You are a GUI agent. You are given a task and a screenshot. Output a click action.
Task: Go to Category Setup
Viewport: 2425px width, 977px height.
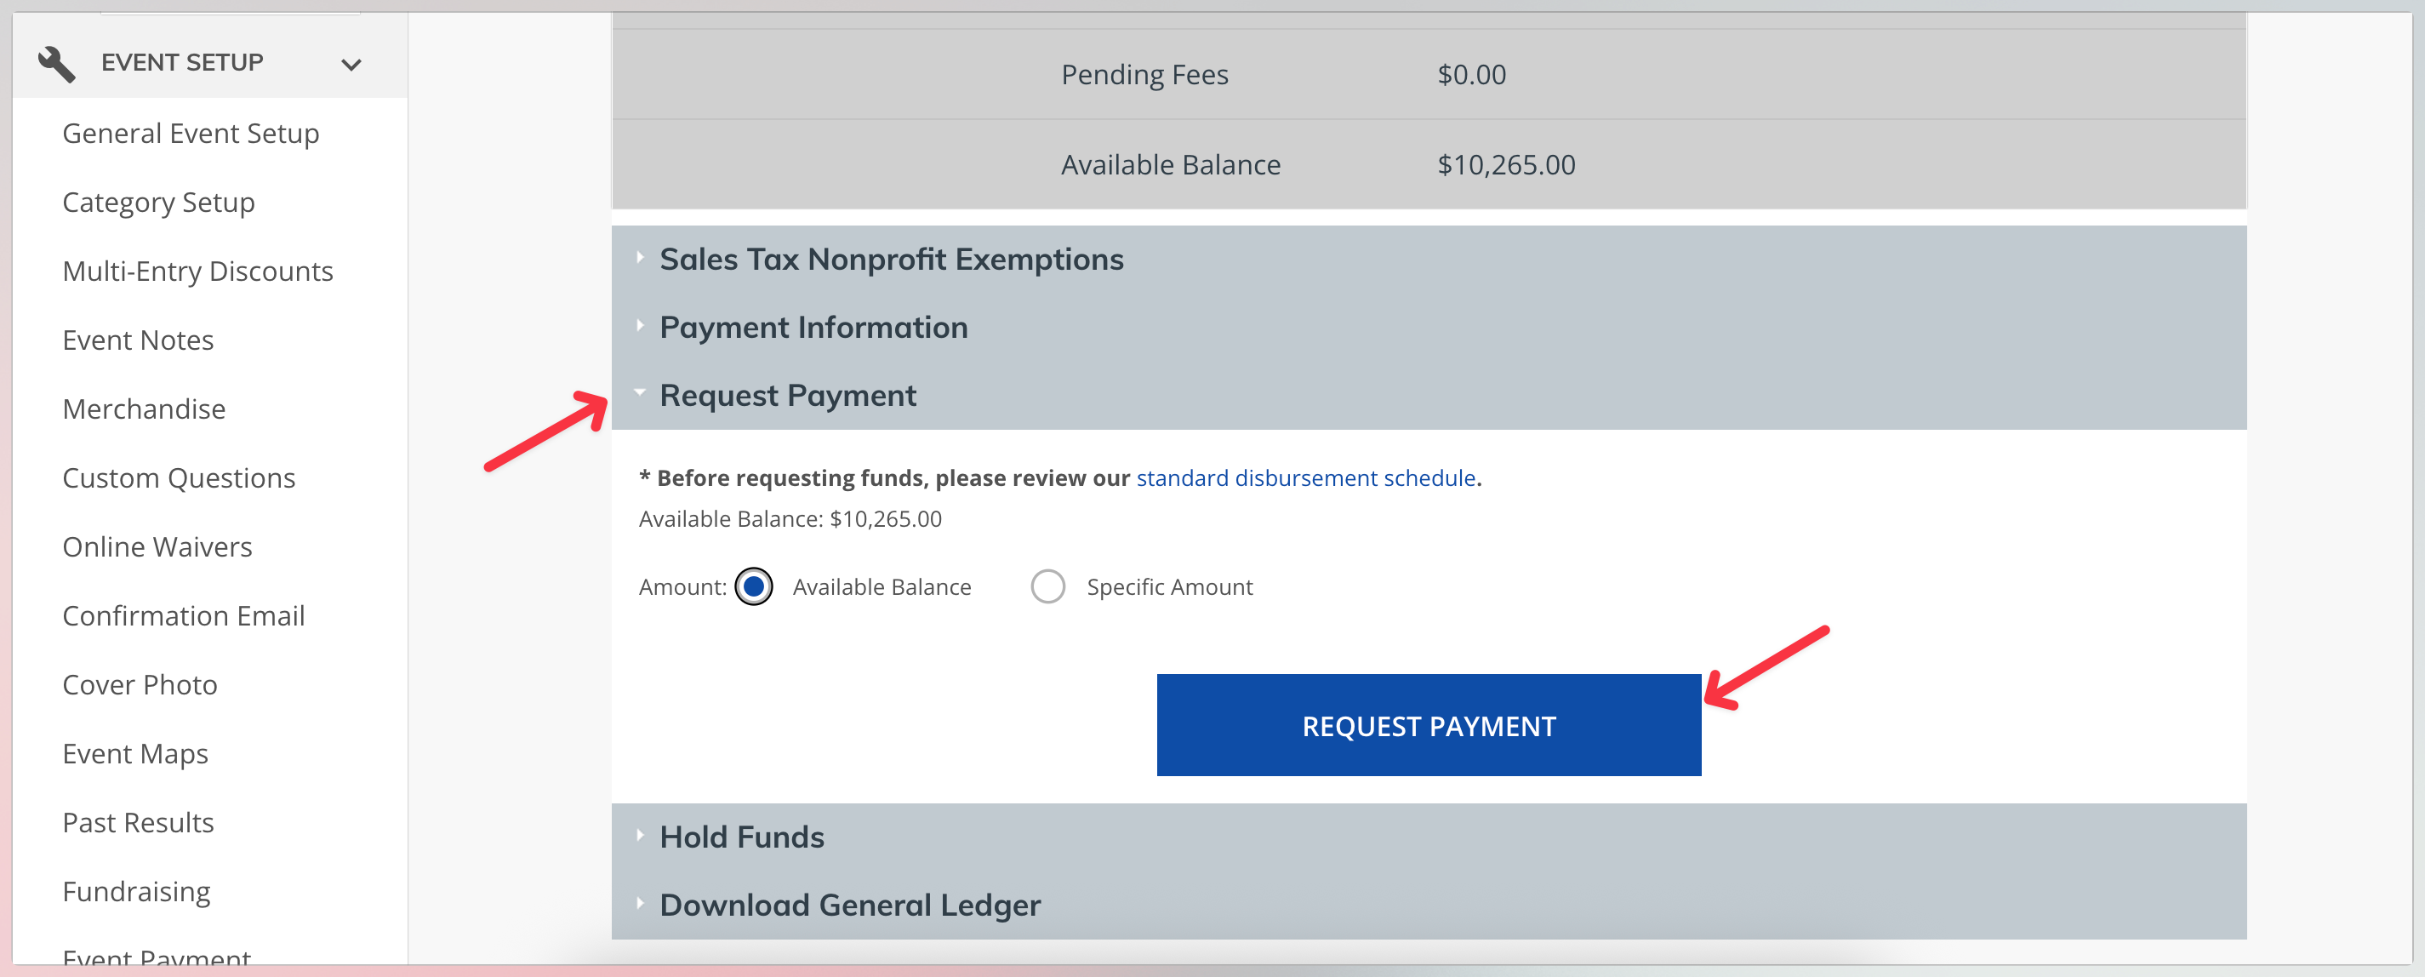[x=158, y=202]
